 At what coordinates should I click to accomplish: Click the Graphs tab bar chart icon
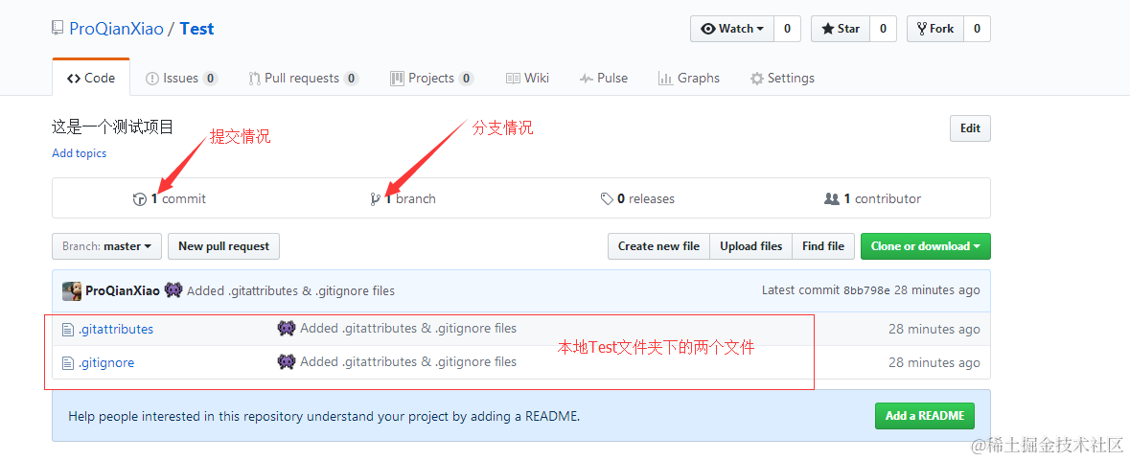point(666,79)
